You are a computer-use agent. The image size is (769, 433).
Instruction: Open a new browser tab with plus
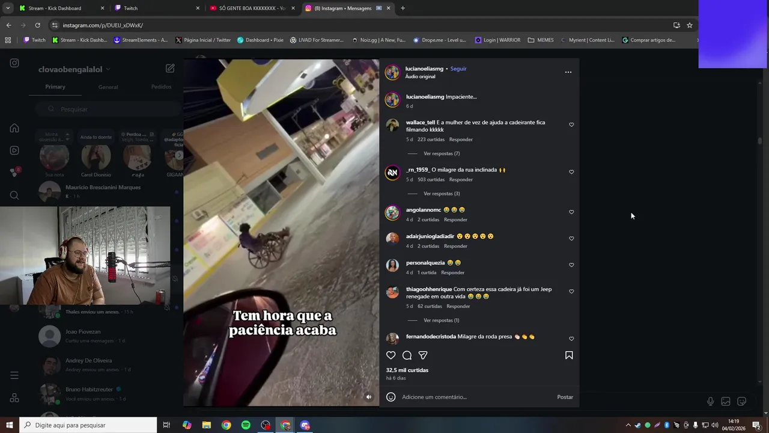coord(403,8)
